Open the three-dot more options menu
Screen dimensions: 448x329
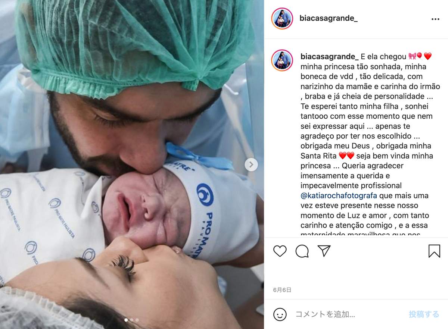click(435, 19)
